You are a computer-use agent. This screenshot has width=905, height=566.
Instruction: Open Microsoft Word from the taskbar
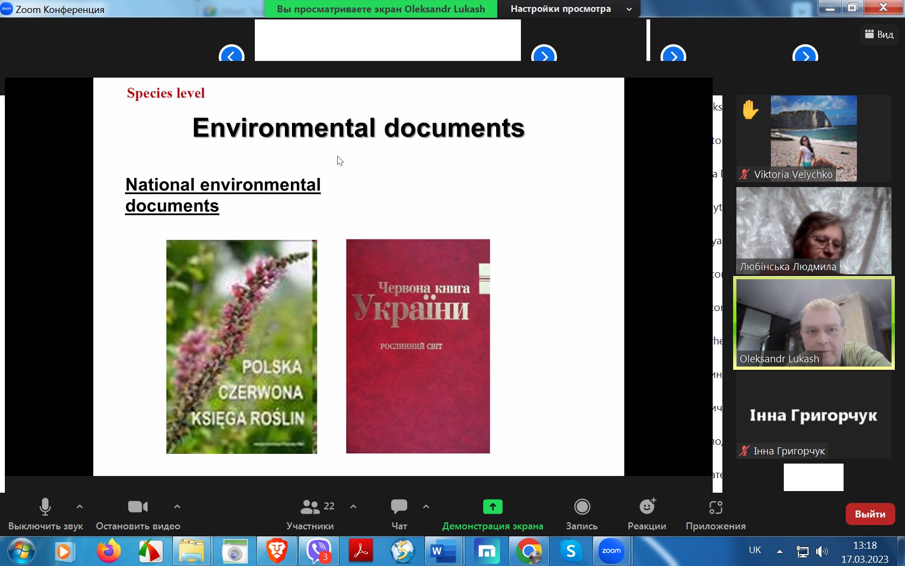(x=443, y=551)
